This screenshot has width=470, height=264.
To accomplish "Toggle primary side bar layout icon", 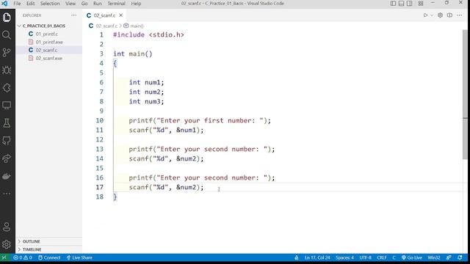I will [x=394, y=3].
